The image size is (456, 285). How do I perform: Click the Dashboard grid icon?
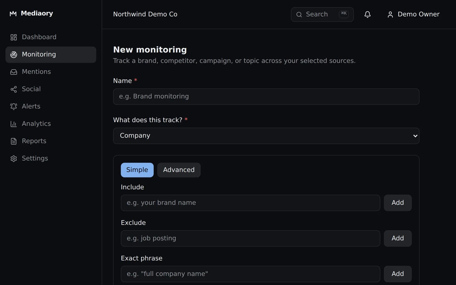(13, 37)
